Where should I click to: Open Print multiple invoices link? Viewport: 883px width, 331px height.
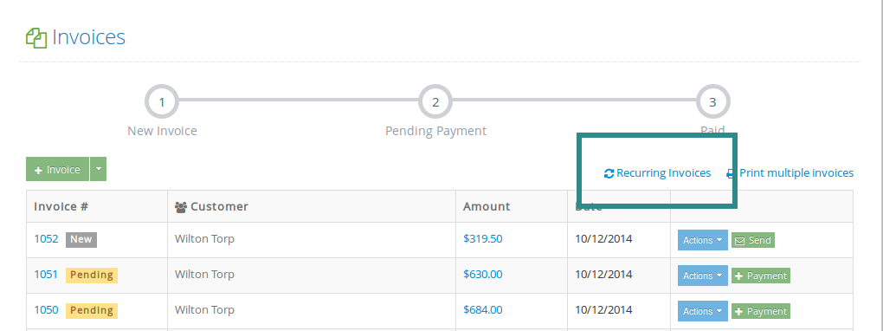796,173
